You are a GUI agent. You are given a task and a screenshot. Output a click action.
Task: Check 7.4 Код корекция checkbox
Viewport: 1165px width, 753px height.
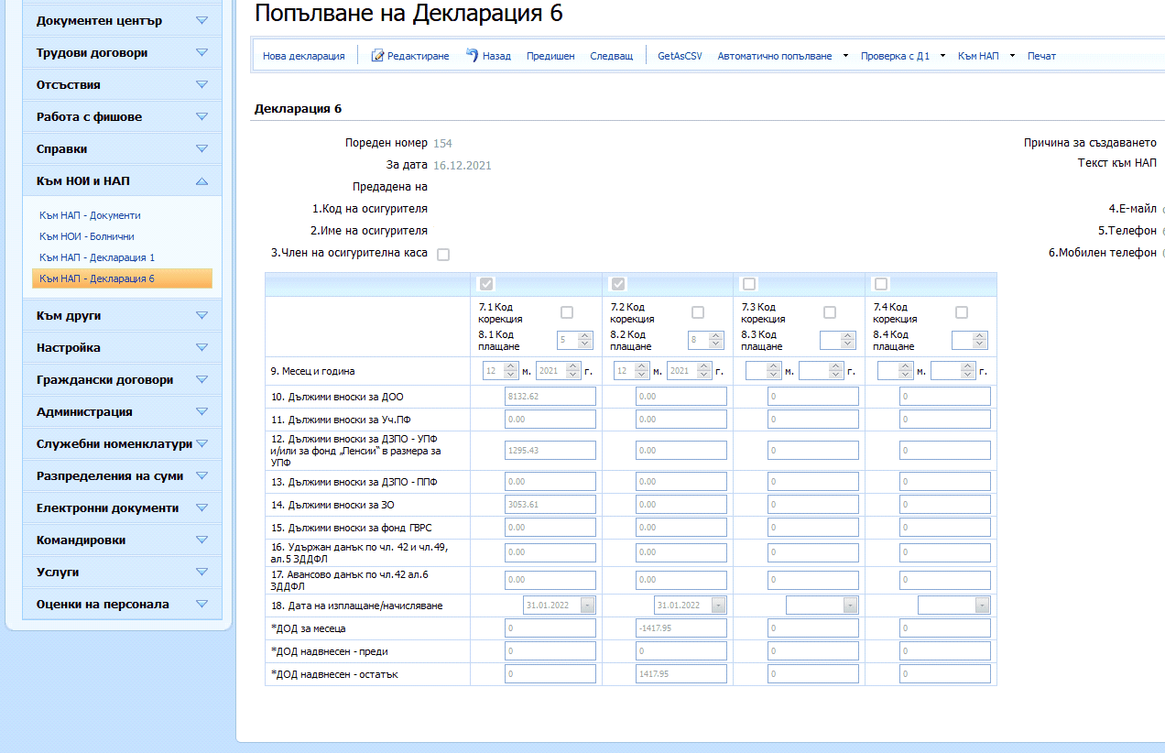point(962,312)
